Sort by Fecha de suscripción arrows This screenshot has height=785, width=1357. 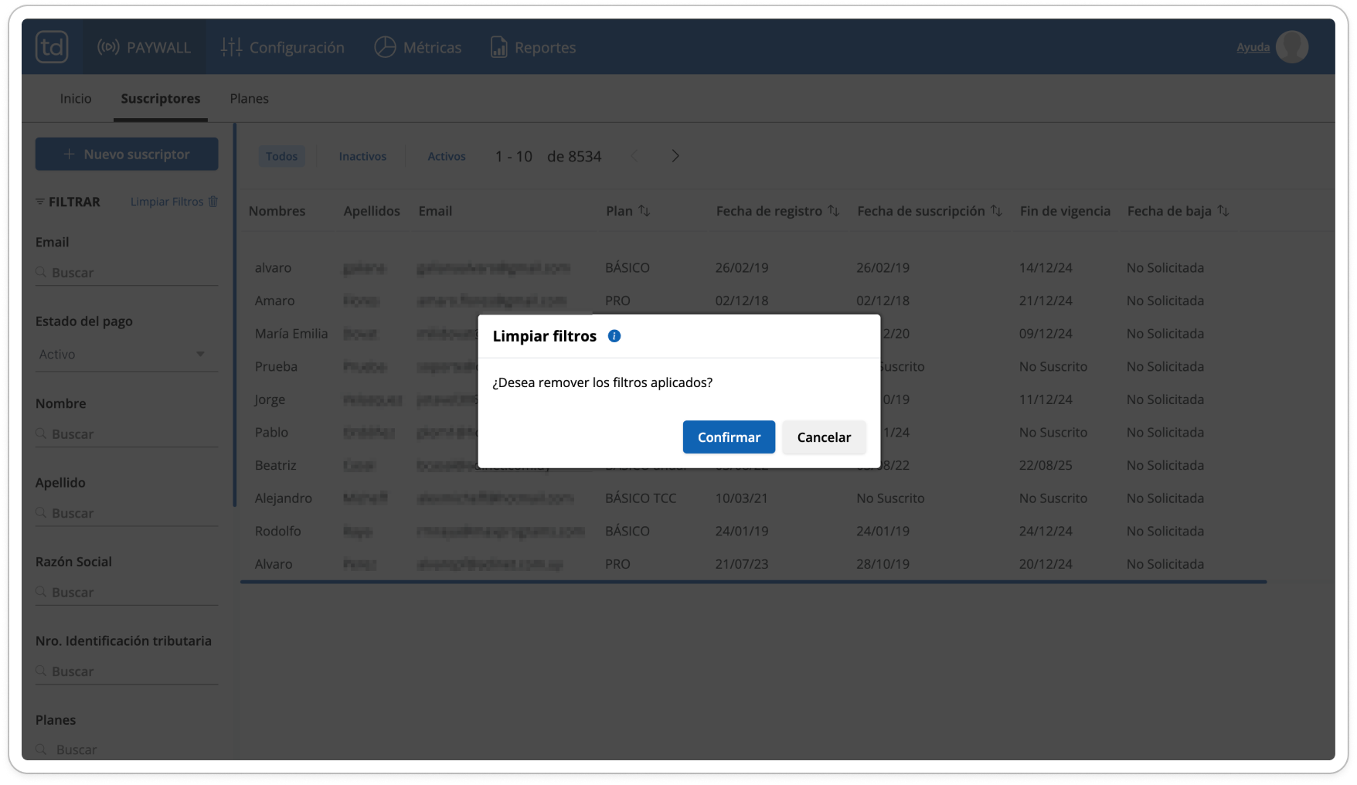point(996,211)
